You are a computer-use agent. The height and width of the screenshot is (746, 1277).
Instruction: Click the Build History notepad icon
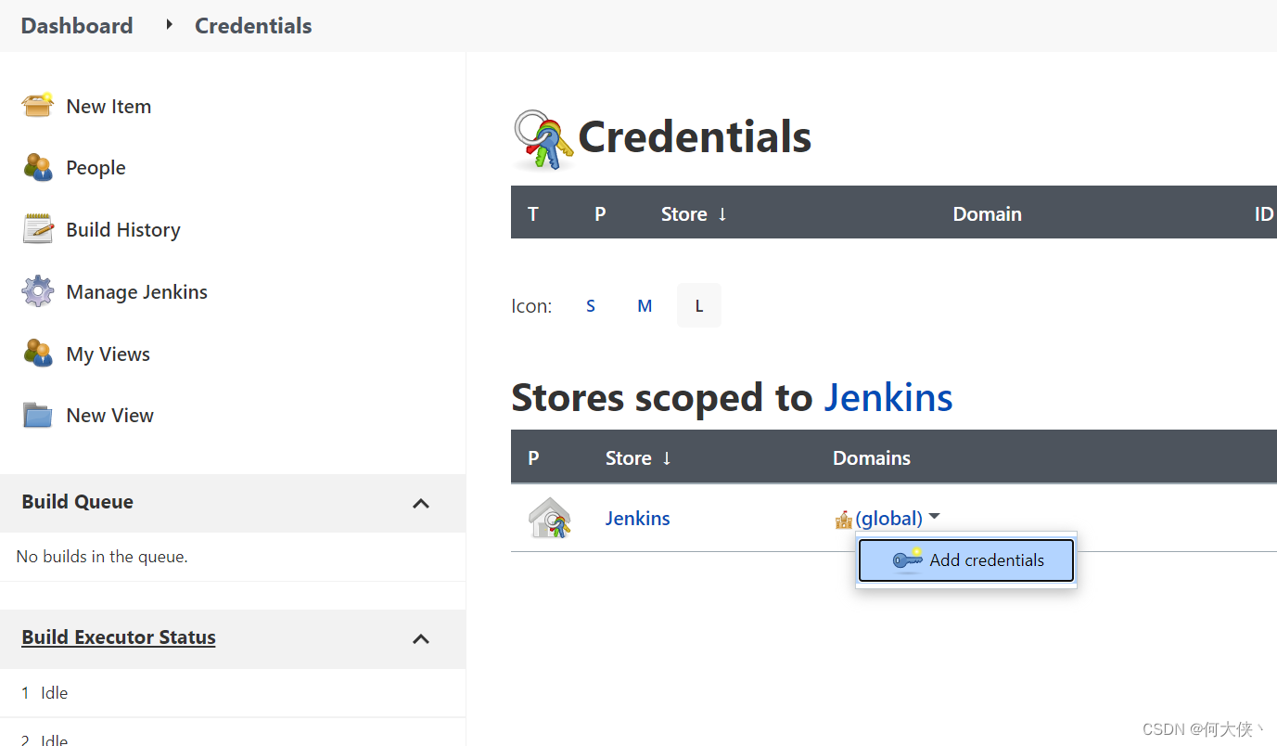point(38,229)
